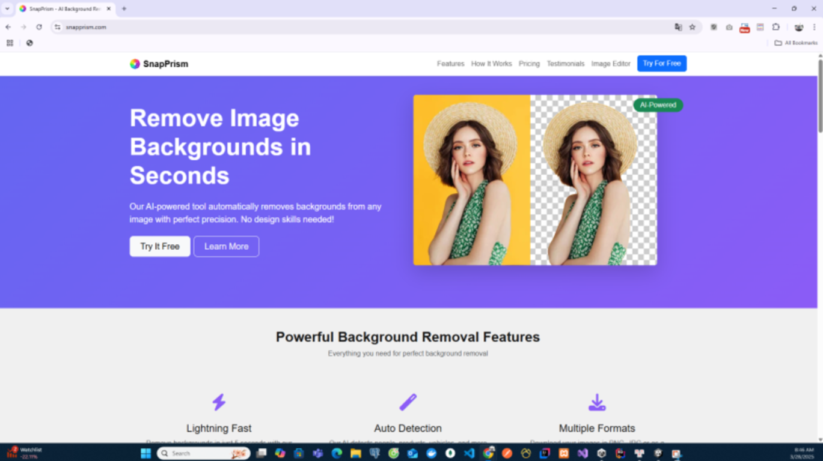Screen dimensions: 823x461
Task: Click the globe bookmark in bookmarks bar
Action: (29, 43)
